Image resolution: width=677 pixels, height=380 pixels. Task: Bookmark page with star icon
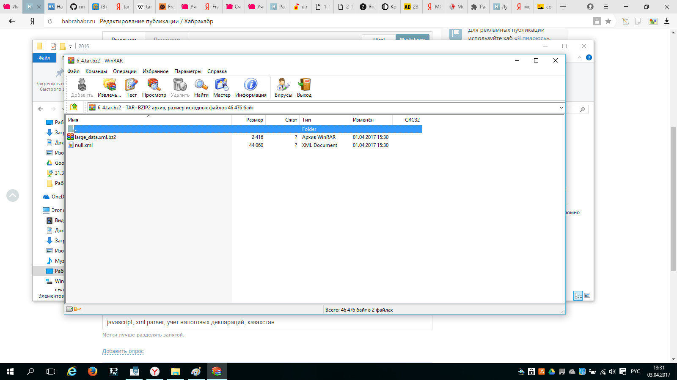(x=608, y=21)
